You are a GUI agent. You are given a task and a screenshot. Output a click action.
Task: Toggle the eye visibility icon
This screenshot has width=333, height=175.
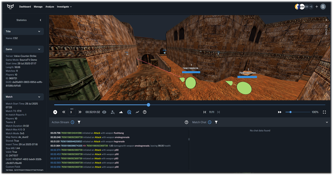(x=104, y=112)
